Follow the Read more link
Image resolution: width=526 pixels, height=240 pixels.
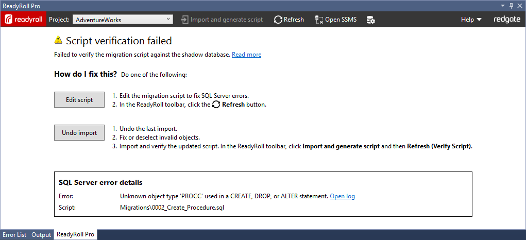(246, 55)
